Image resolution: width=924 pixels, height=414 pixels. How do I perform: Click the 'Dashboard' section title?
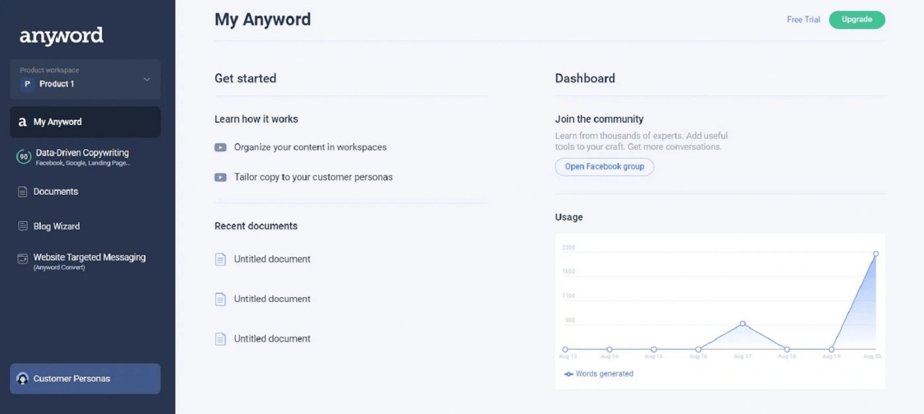click(x=585, y=78)
